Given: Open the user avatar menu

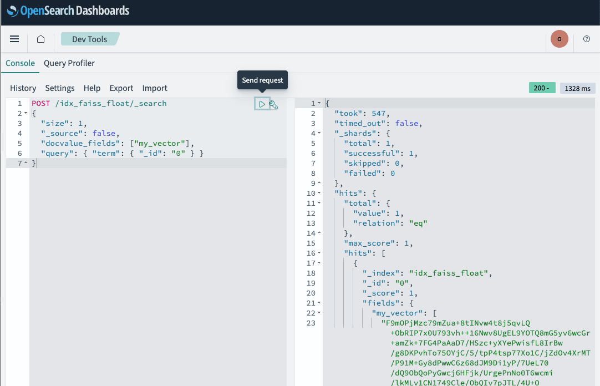Looking at the screenshot, I should tap(559, 39).
